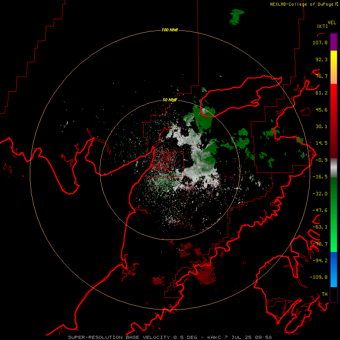Click the gray near-zero segment of color bar

(334, 168)
